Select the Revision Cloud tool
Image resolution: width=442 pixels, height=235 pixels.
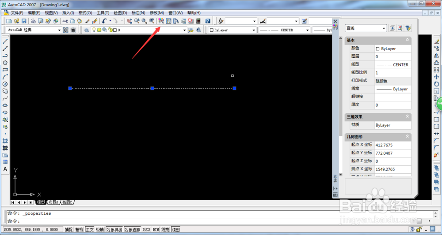point(5,91)
